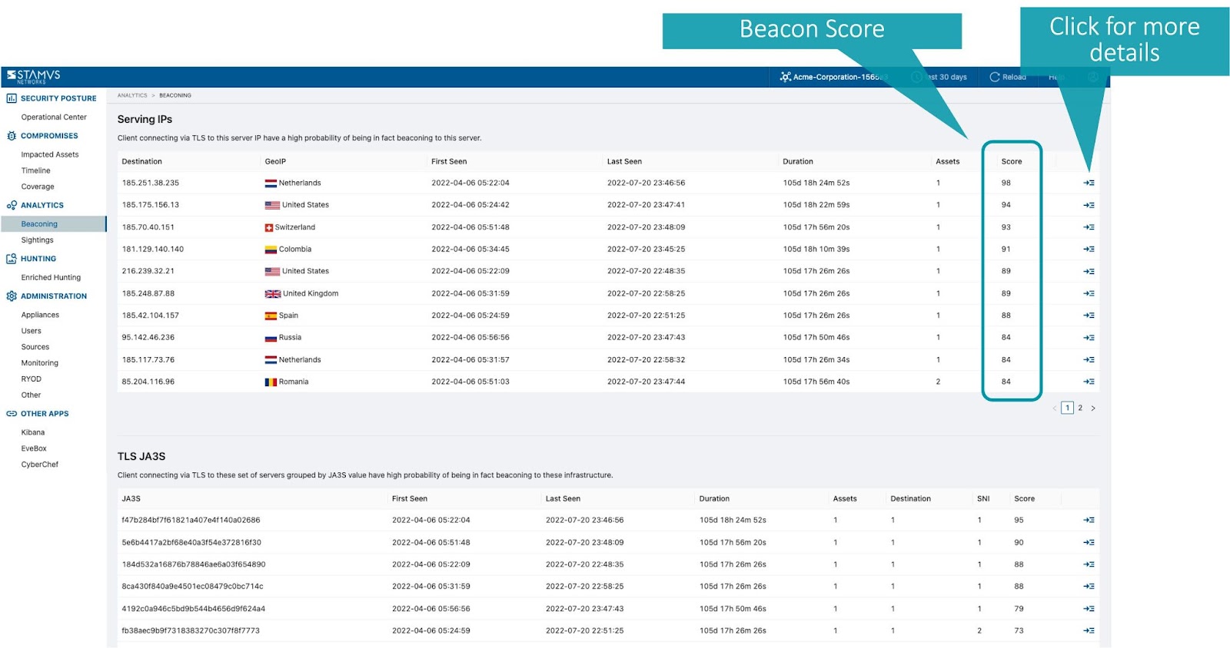This screenshot has width=1230, height=648.
Task: Open details for destination 185.175.156.13
Action: click(x=1089, y=205)
